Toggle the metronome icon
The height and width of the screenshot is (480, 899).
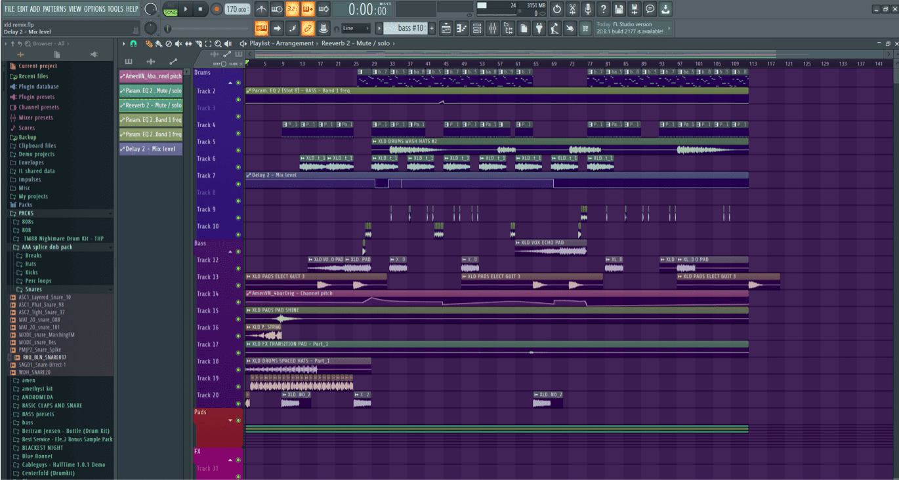[x=261, y=9]
